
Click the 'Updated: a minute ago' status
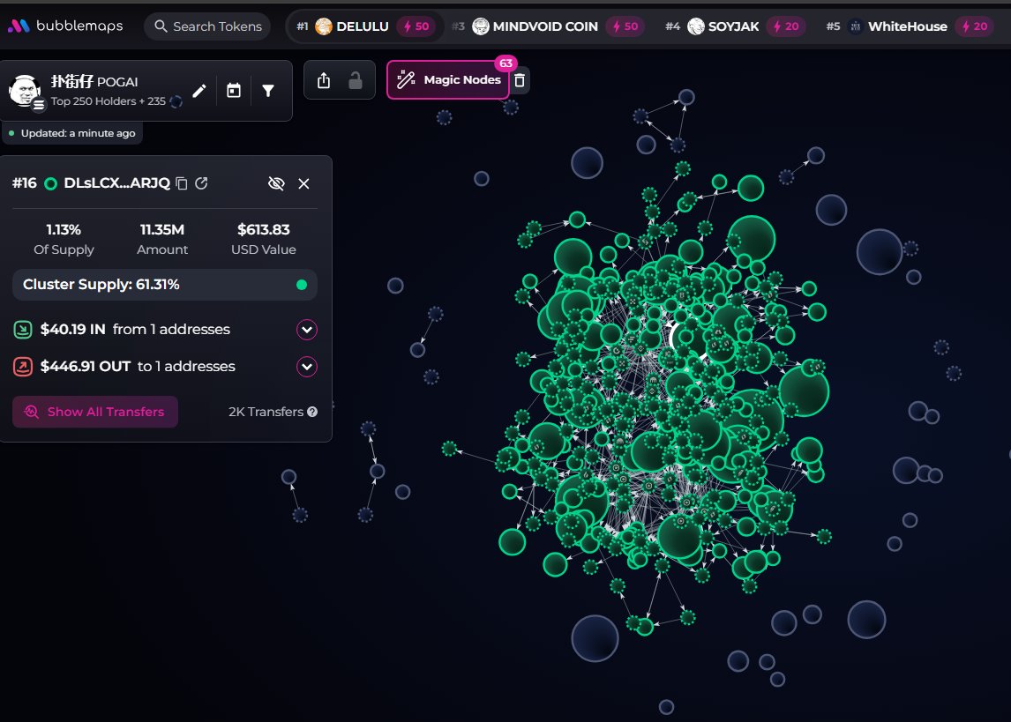pos(72,133)
